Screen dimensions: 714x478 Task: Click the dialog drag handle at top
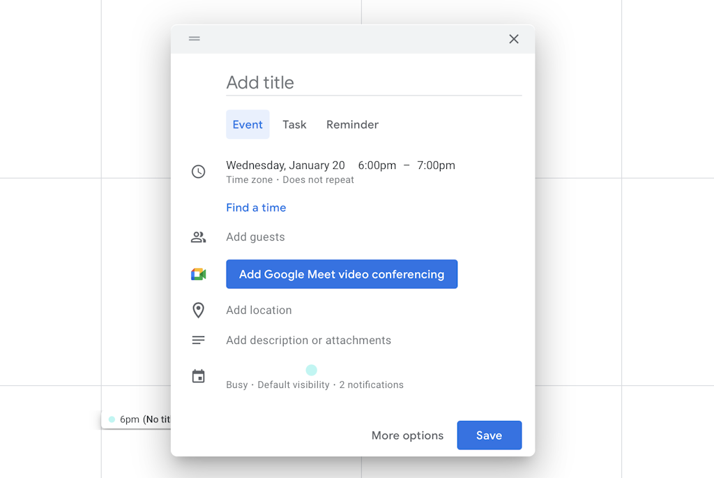click(194, 39)
